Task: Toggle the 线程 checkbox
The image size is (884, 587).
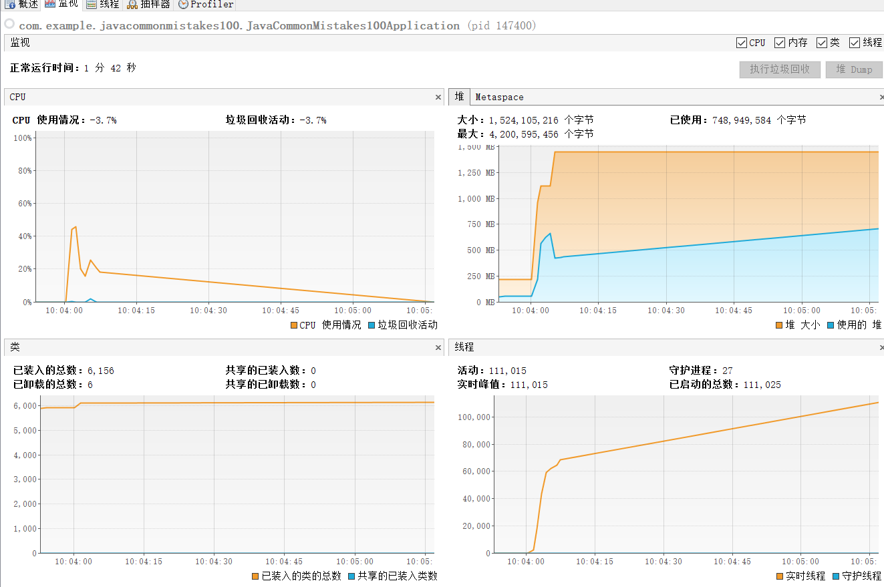Action: (854, 43)
